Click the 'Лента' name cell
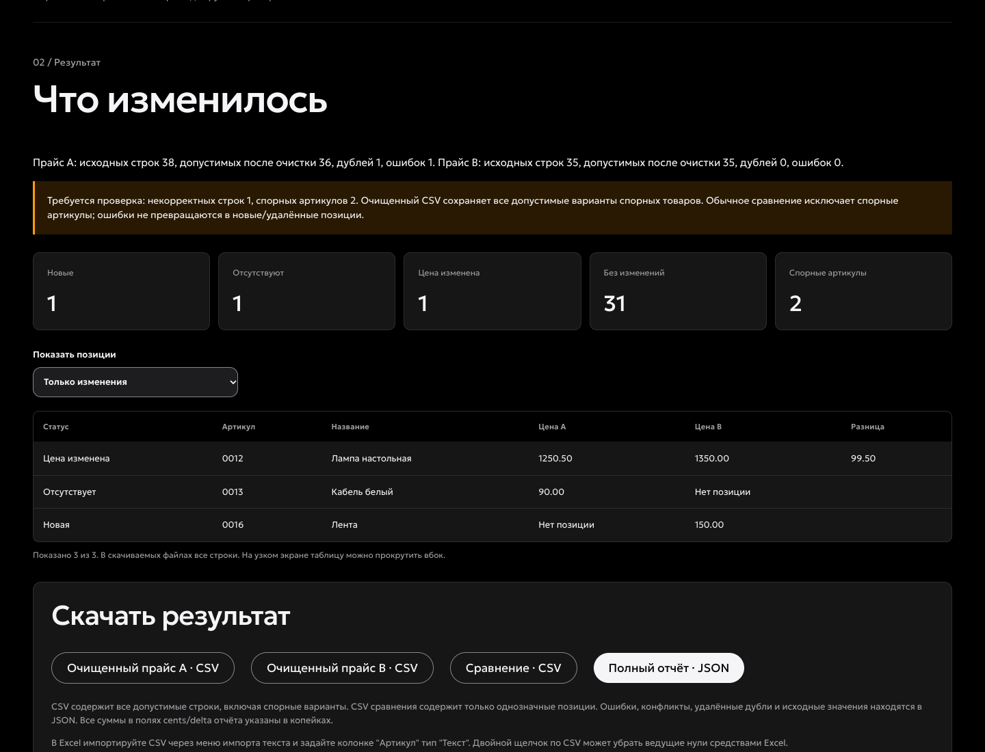This screenshot has height=752, width=985. pos(344,525)
